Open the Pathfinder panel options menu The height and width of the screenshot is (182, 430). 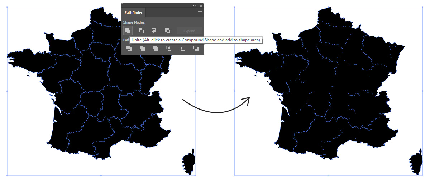pos(200,12)
